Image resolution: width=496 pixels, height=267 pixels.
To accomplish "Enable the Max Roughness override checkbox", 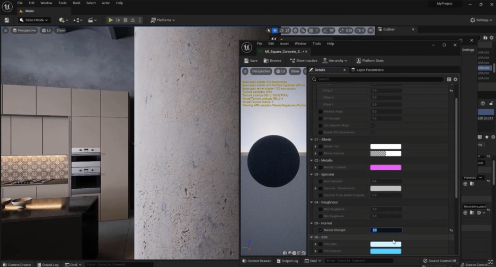I will [x=320, y=209].
